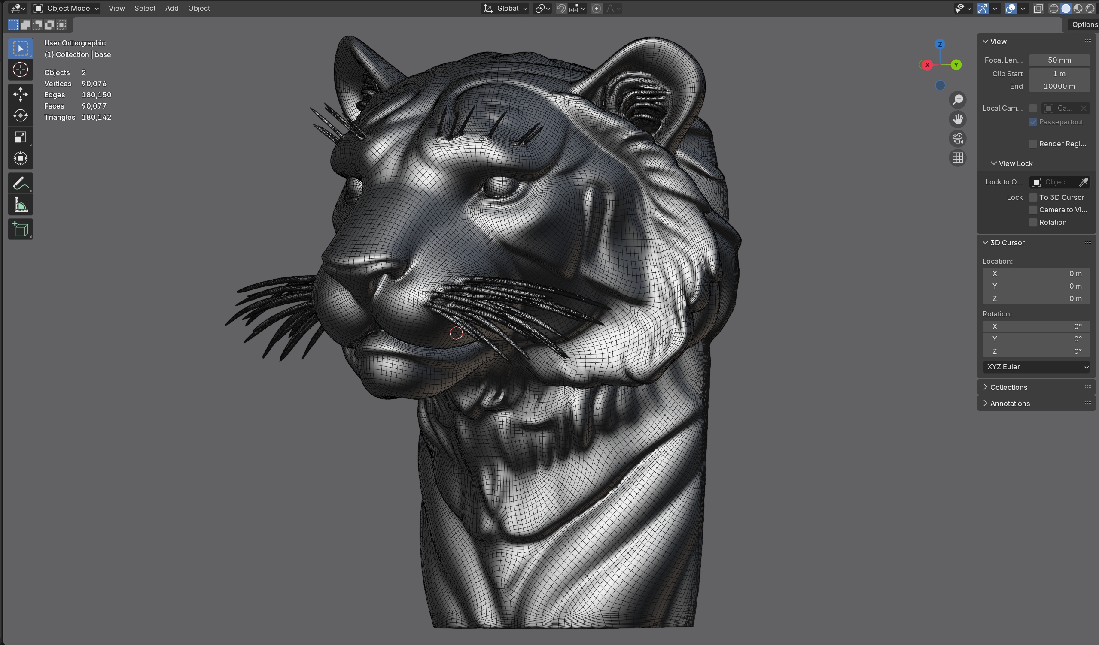Click the green Y axis gizmo ball
This screenshot has height=645, width=1099.
[x=956, y=65]
